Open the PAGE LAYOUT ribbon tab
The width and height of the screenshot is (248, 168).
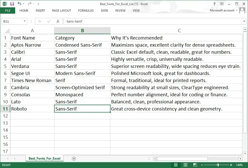click(x=61, y=10)
